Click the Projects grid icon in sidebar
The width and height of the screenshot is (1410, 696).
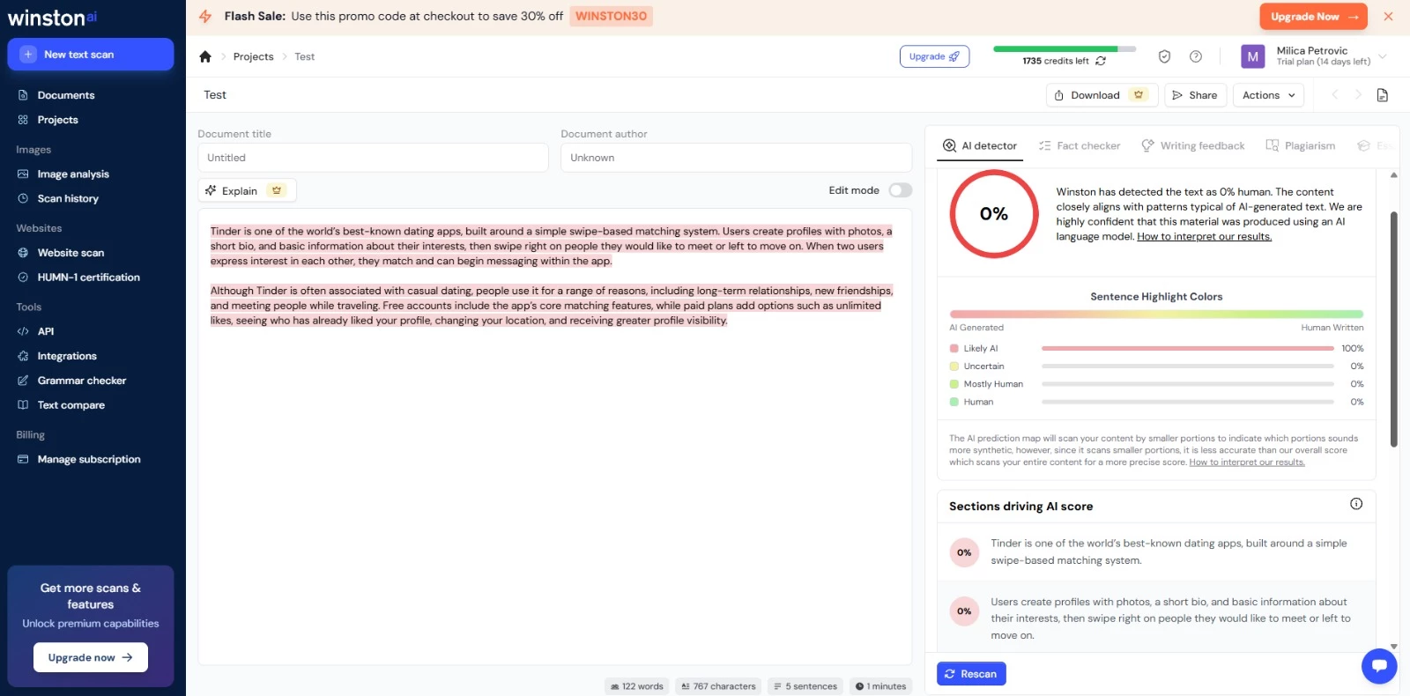pyautogui.click(x=23, y=120)
